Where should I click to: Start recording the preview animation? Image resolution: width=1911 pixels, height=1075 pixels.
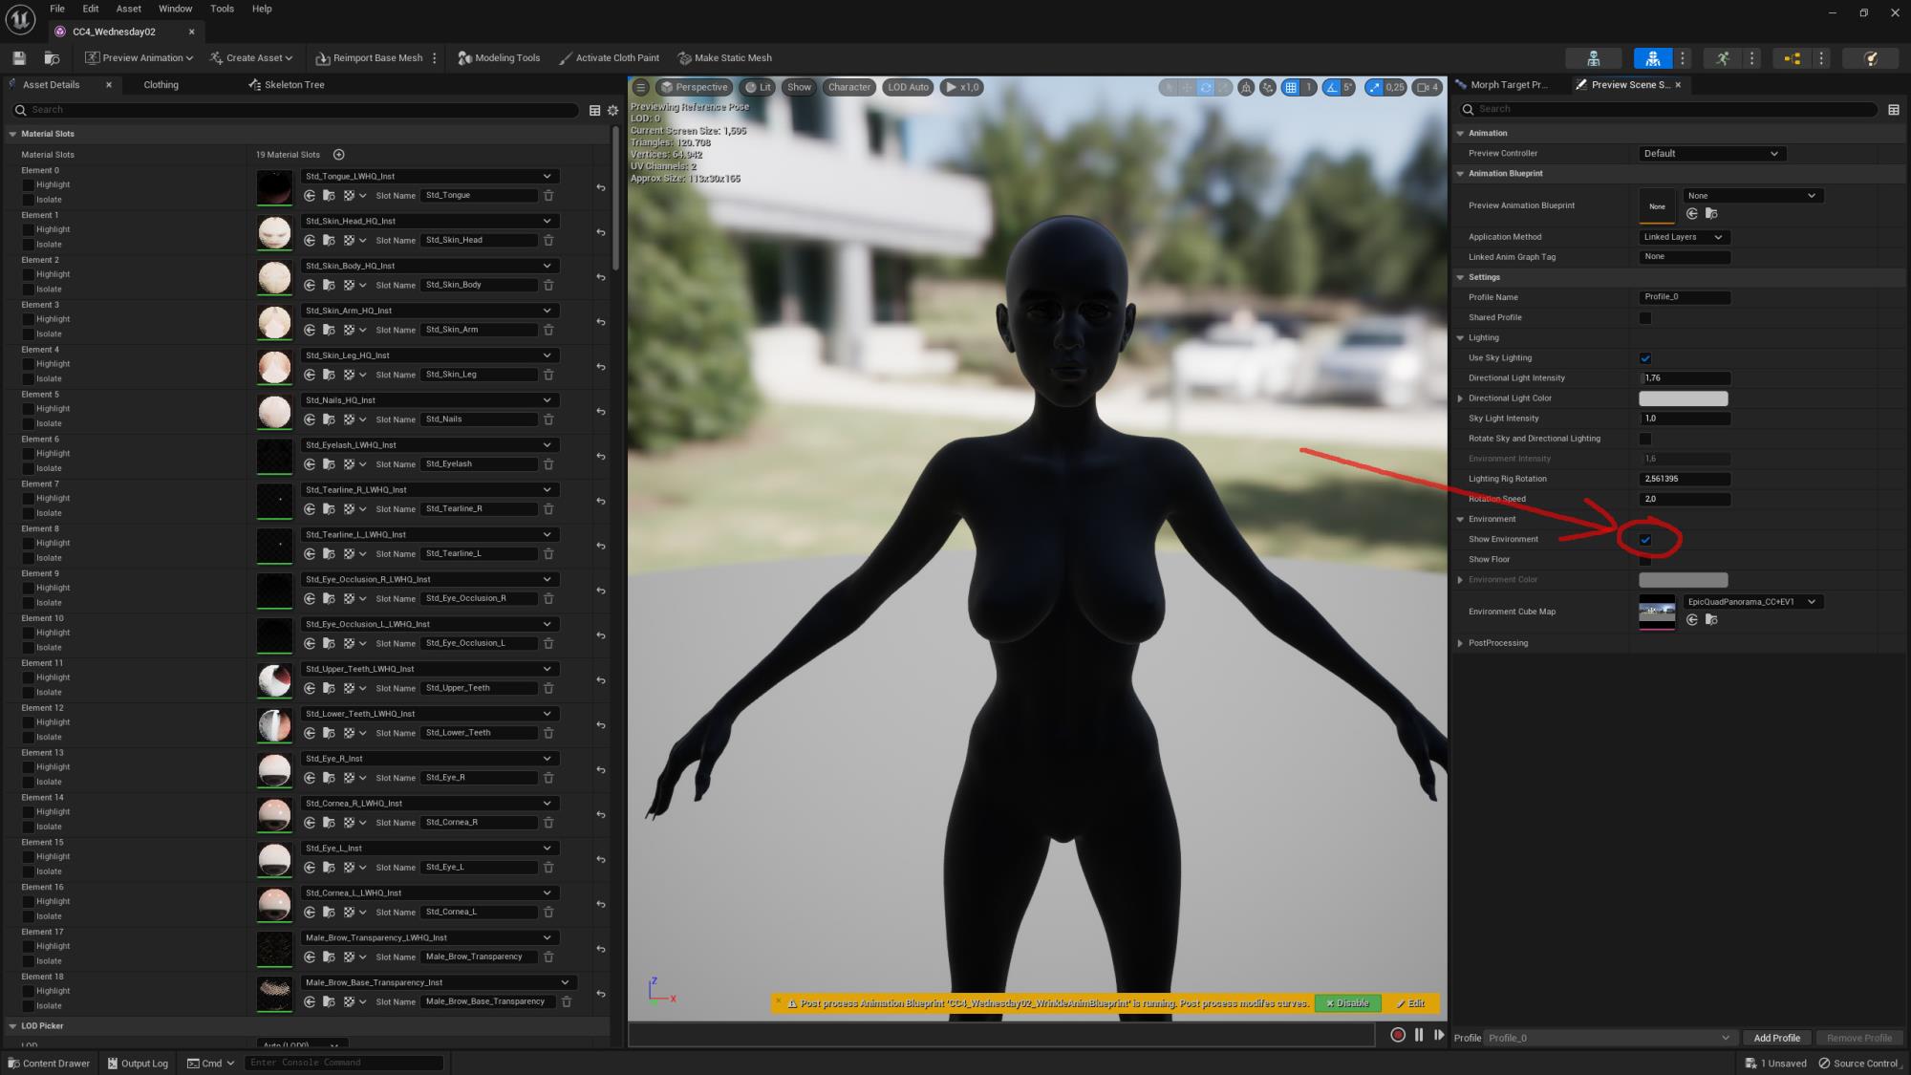click(1398, 1035)
